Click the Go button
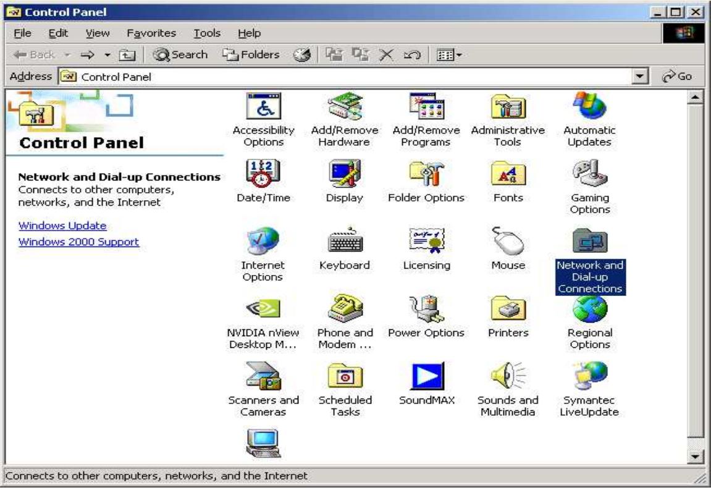 (x=678, y=76)
